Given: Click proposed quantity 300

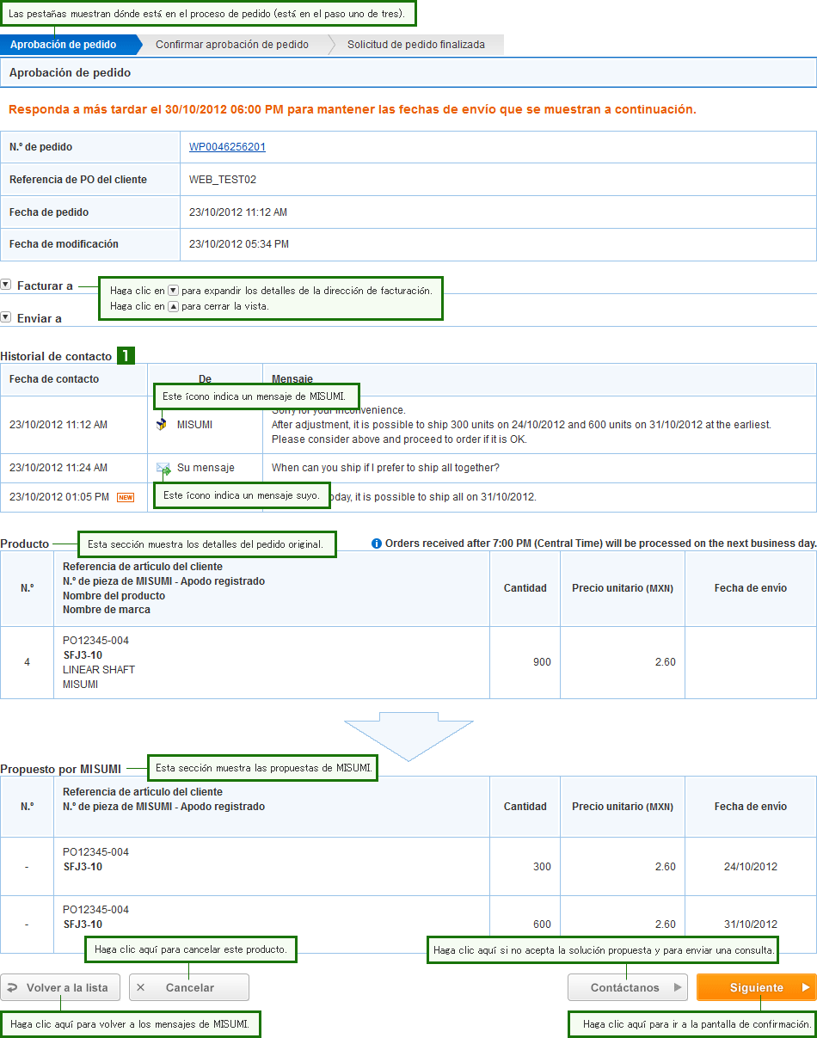Looking at the screenshot, I should pos(542,867).
